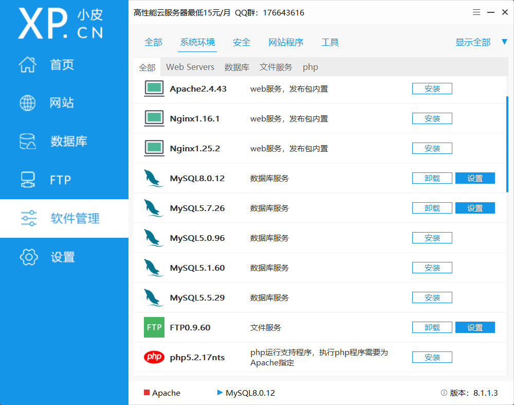Click the software management sliders icon
The height and width of the screenshot is (405, 514).
29,218
